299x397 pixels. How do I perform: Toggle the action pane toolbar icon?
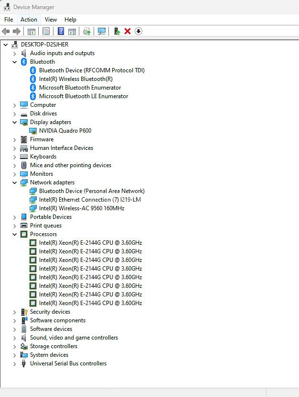[x=72, y=32]
